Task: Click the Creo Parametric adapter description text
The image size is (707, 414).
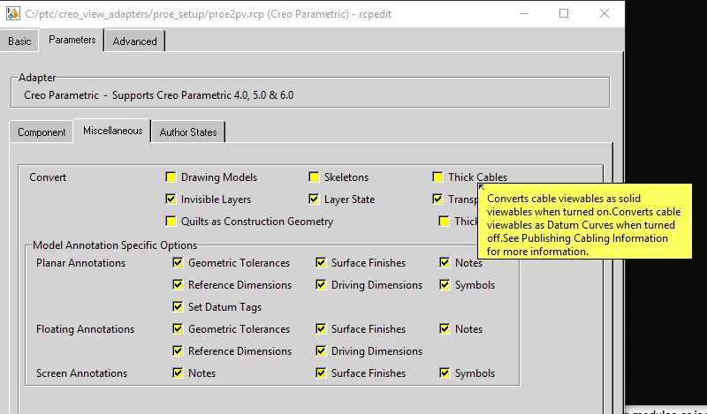Action: 159,95
